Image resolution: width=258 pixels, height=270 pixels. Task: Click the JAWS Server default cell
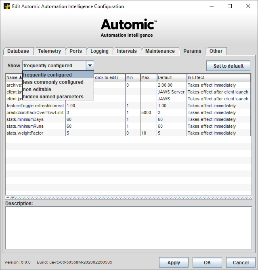point(172,92)
